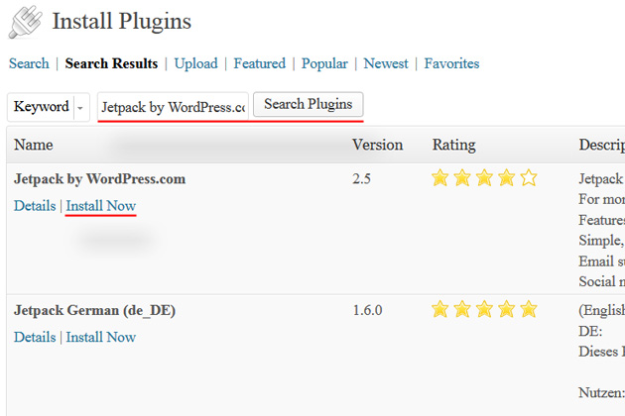Click the plugin search text field

point(173,107)
